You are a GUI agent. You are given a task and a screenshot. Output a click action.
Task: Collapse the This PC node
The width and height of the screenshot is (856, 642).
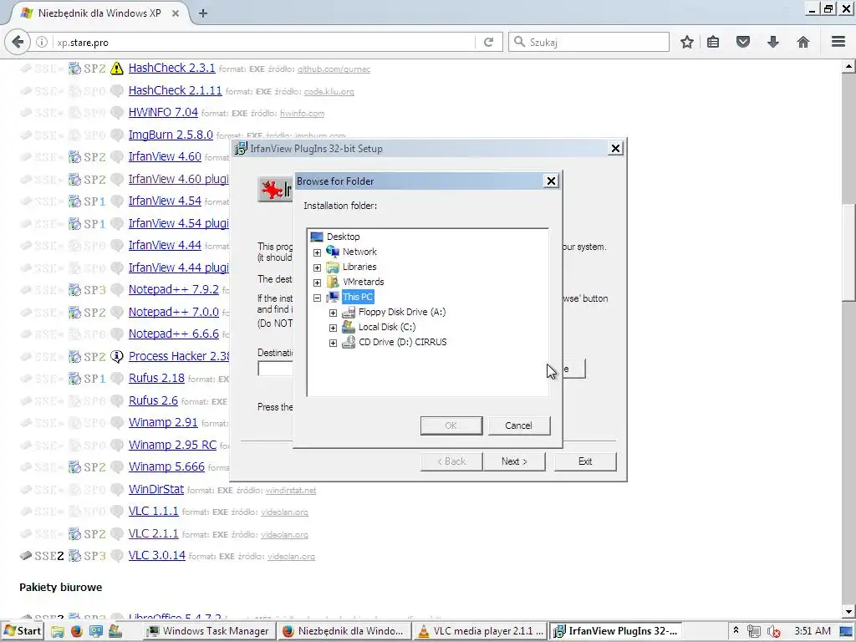(317, 298)
